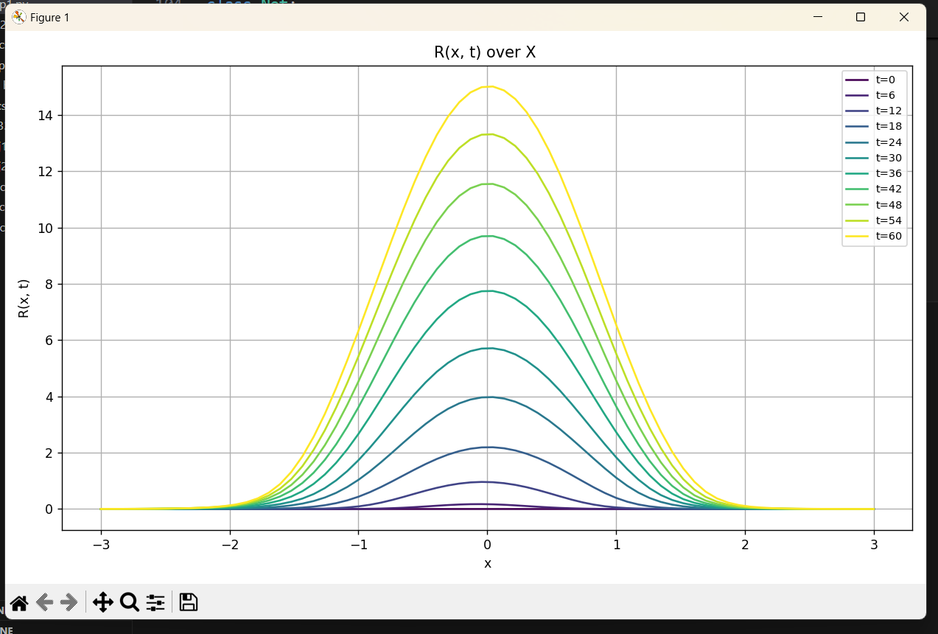Activate the zoom to rectangle tool

[129, 603]
